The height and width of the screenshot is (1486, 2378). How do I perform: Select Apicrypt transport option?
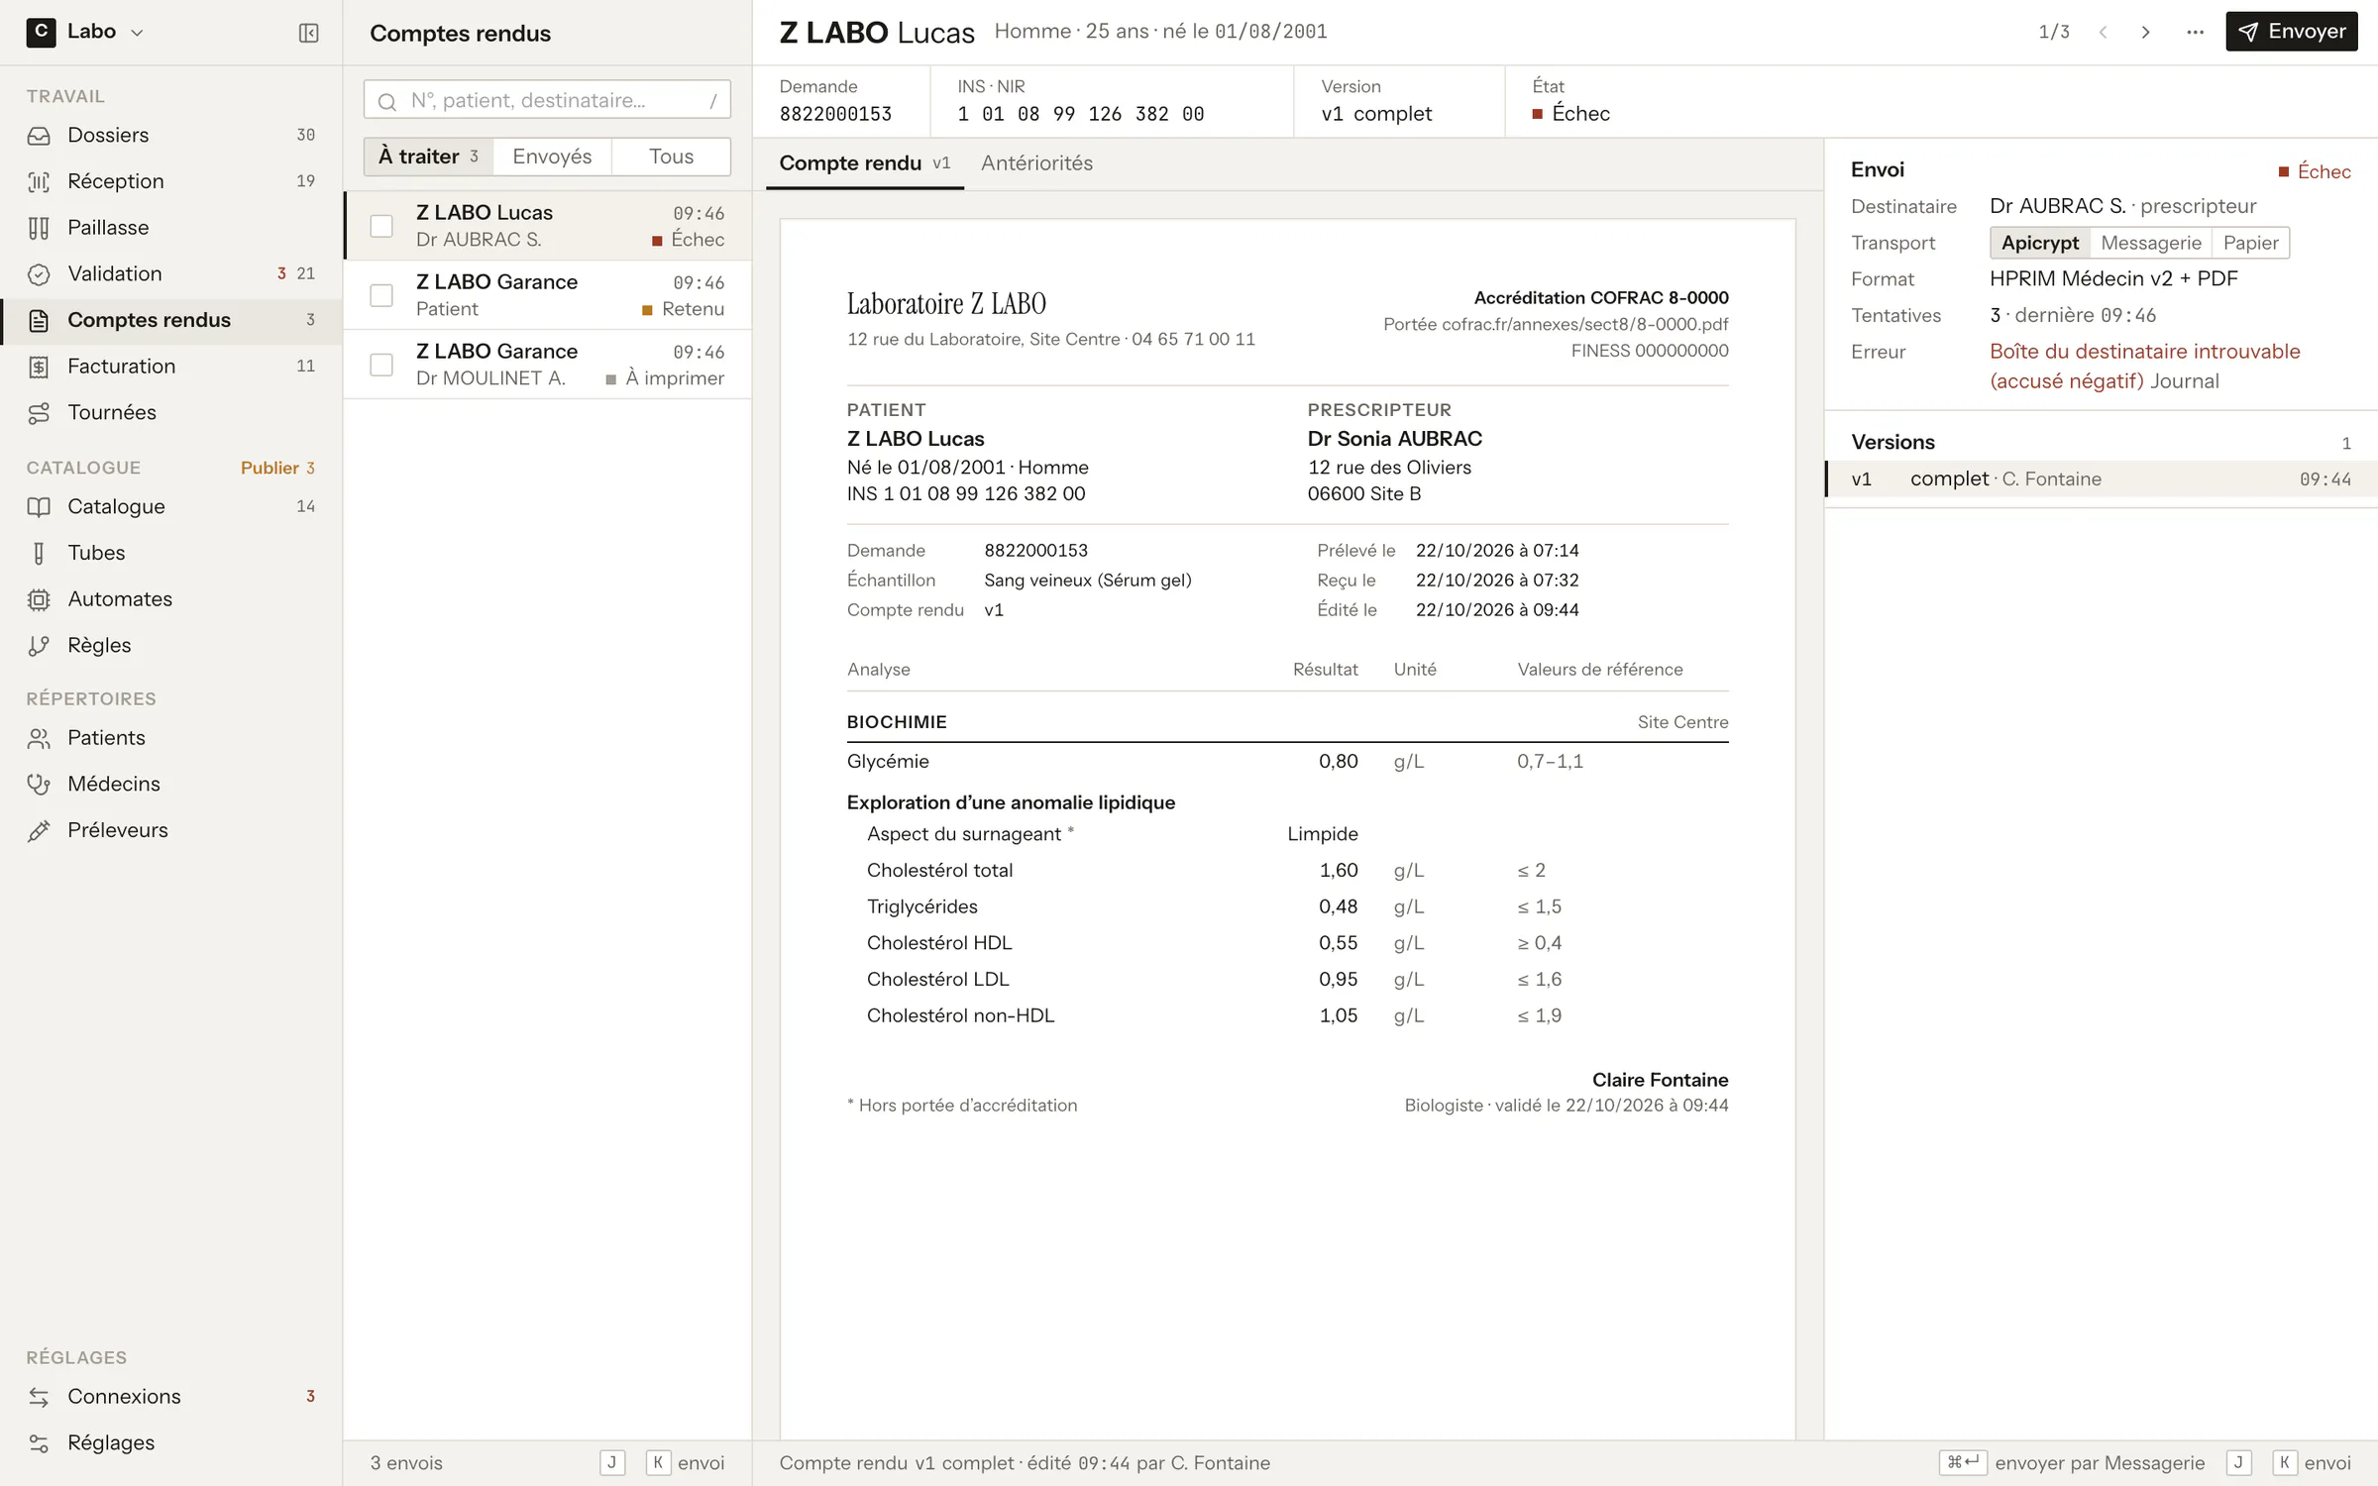[2040, 243]
